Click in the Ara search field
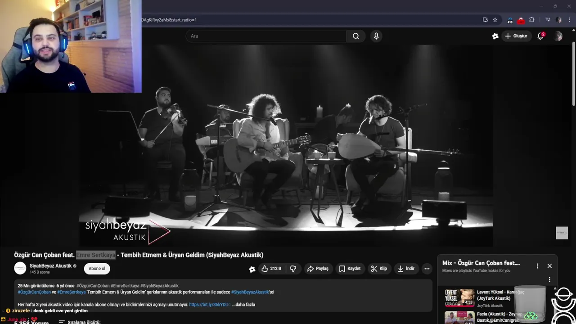The image size is (576, 324). [x=266, y=36]
